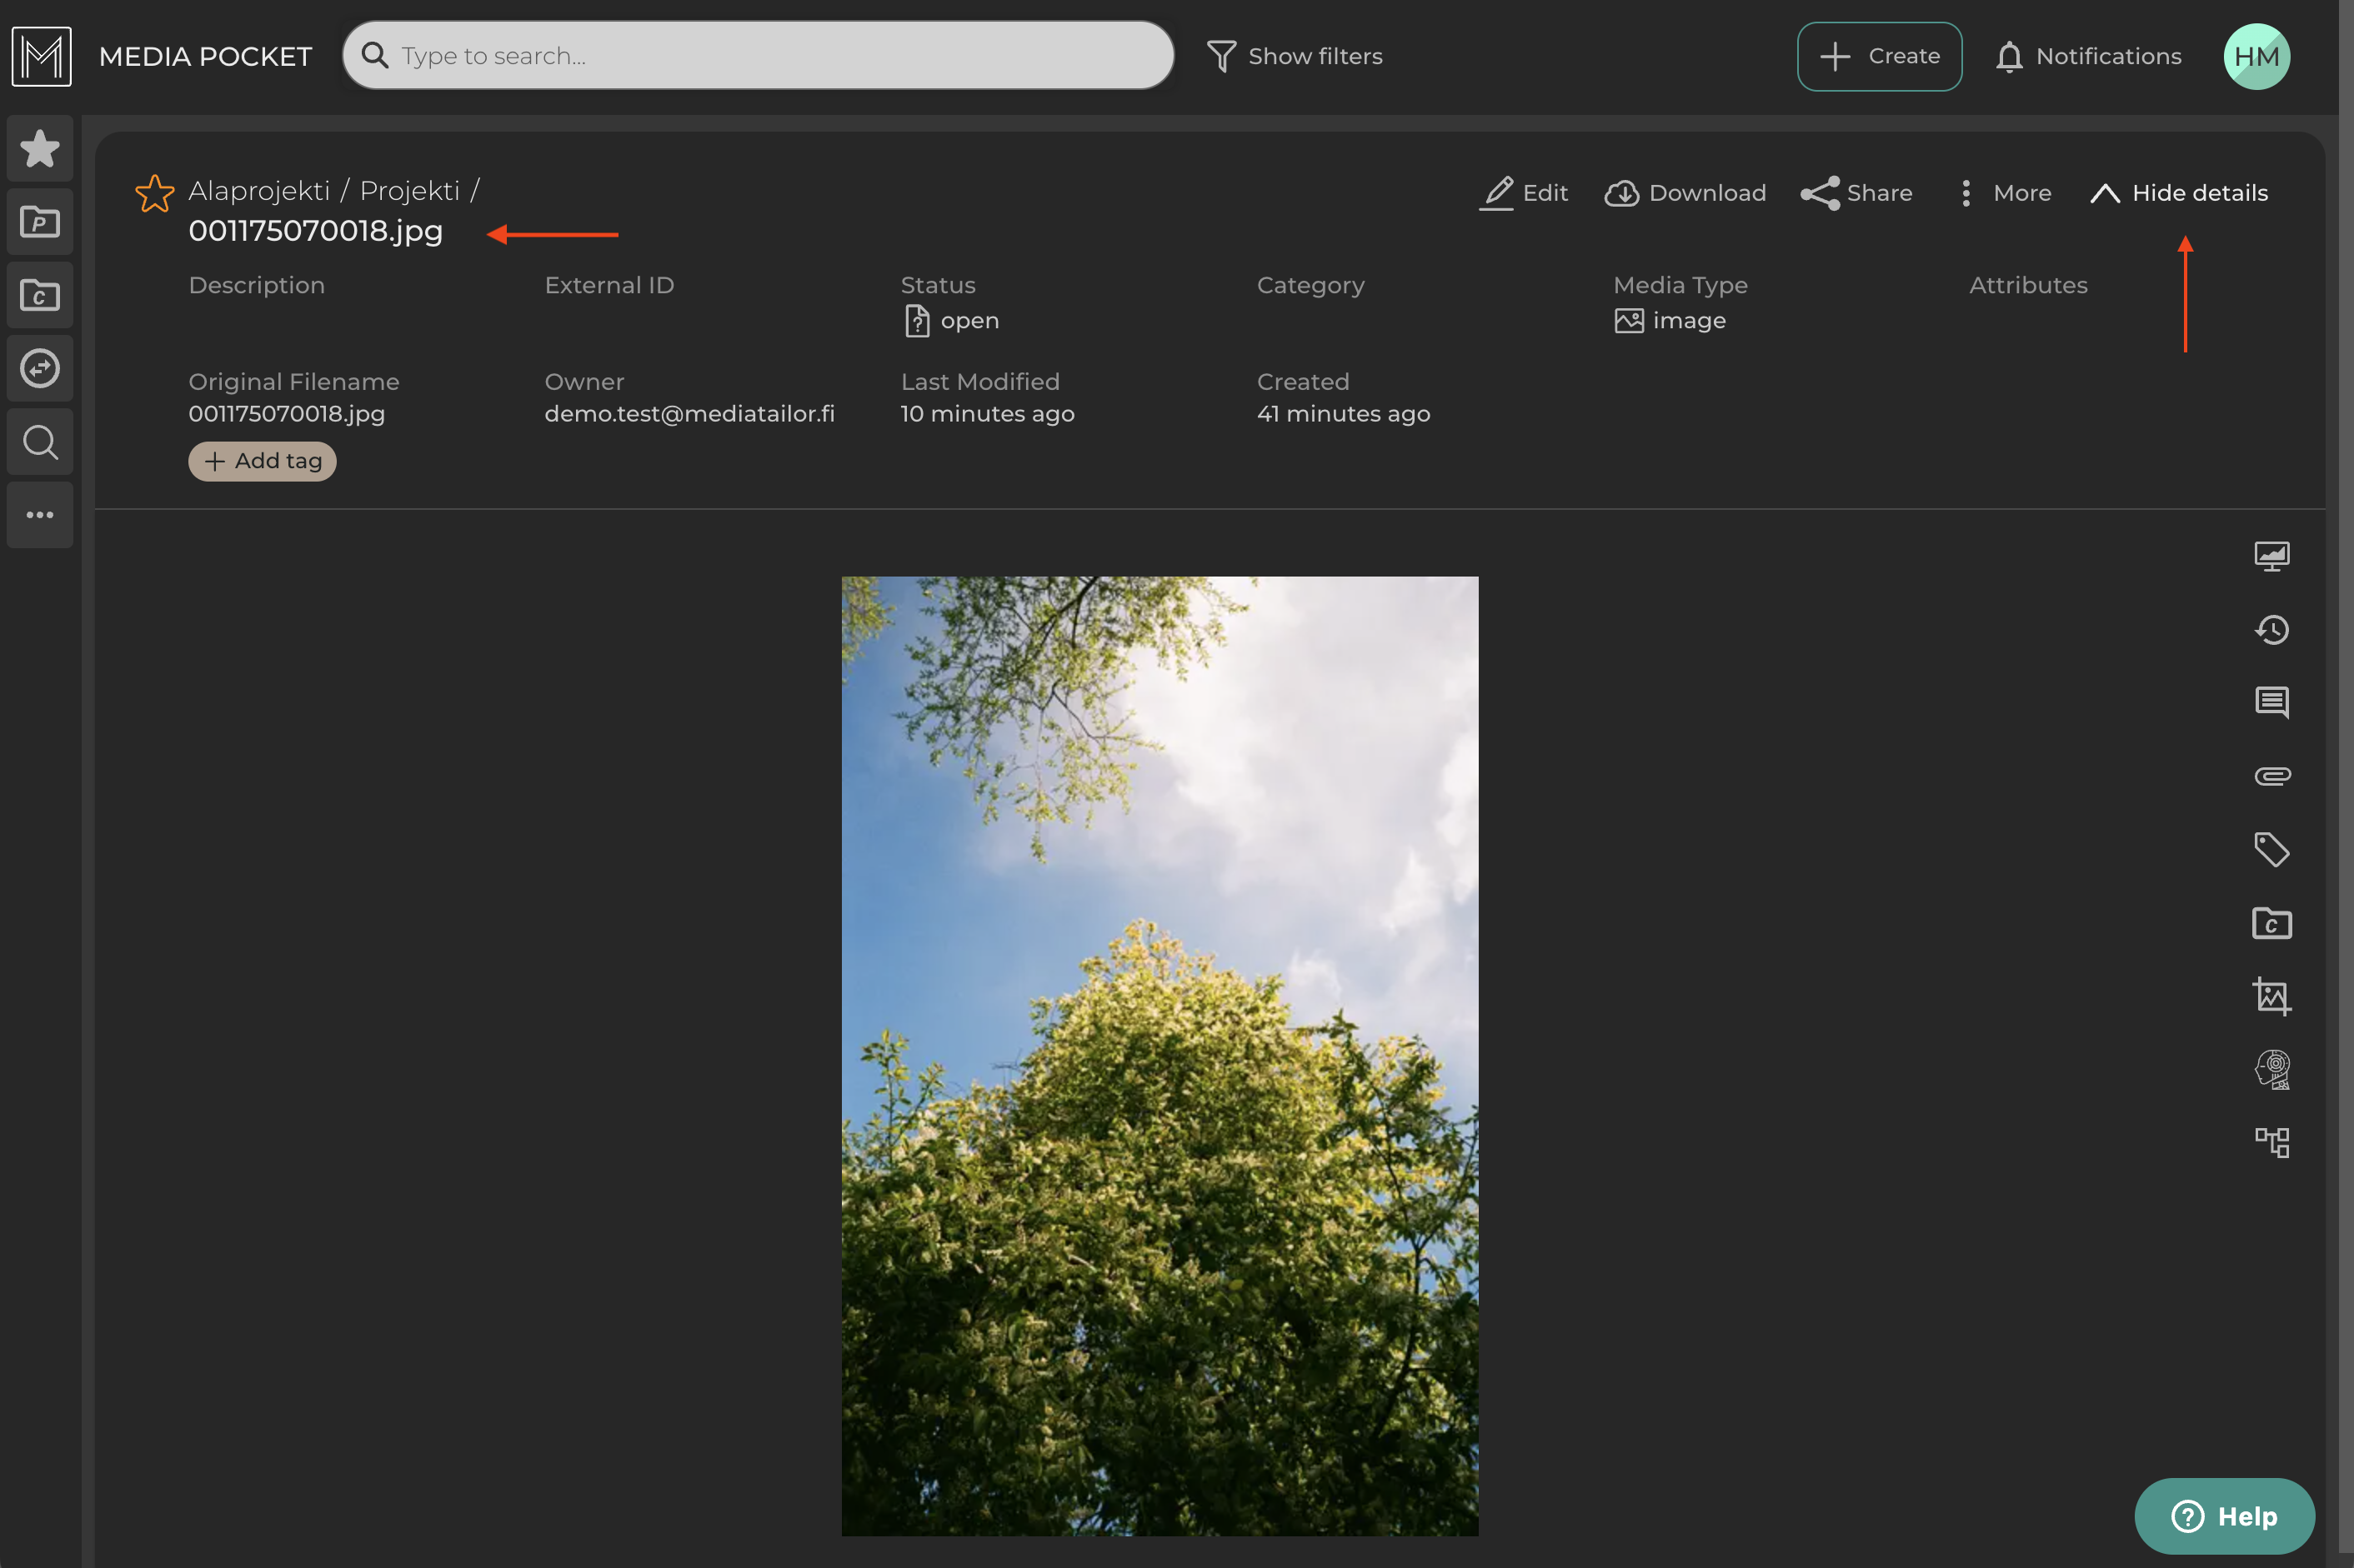Viewport: 2354px width, 1568px height.
Task: Open the Projects folder sidebar icon
Action: click(40, 222)
